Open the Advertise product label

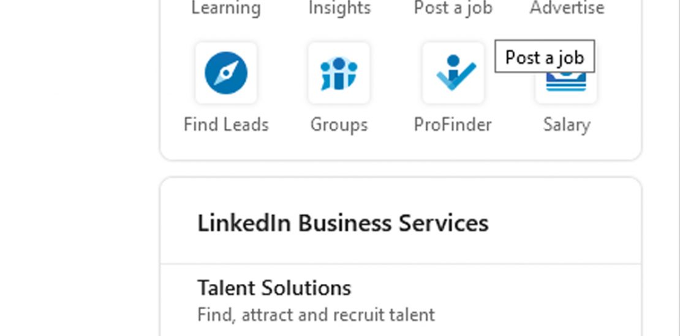click(x=567, y=8)
